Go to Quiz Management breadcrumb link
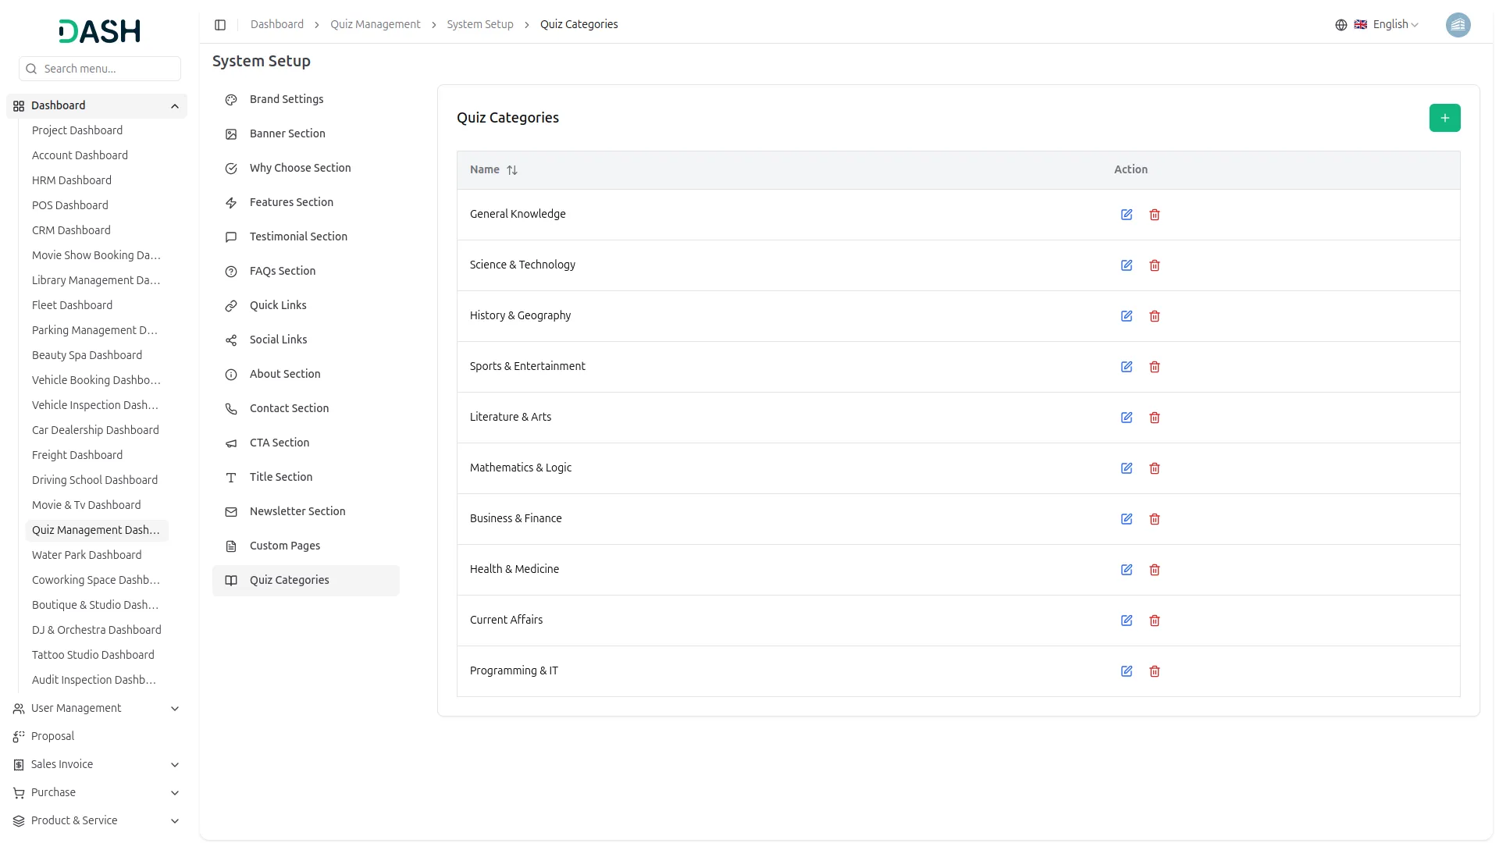Screen dimensions: 1499x843 [x=375, y=25]
